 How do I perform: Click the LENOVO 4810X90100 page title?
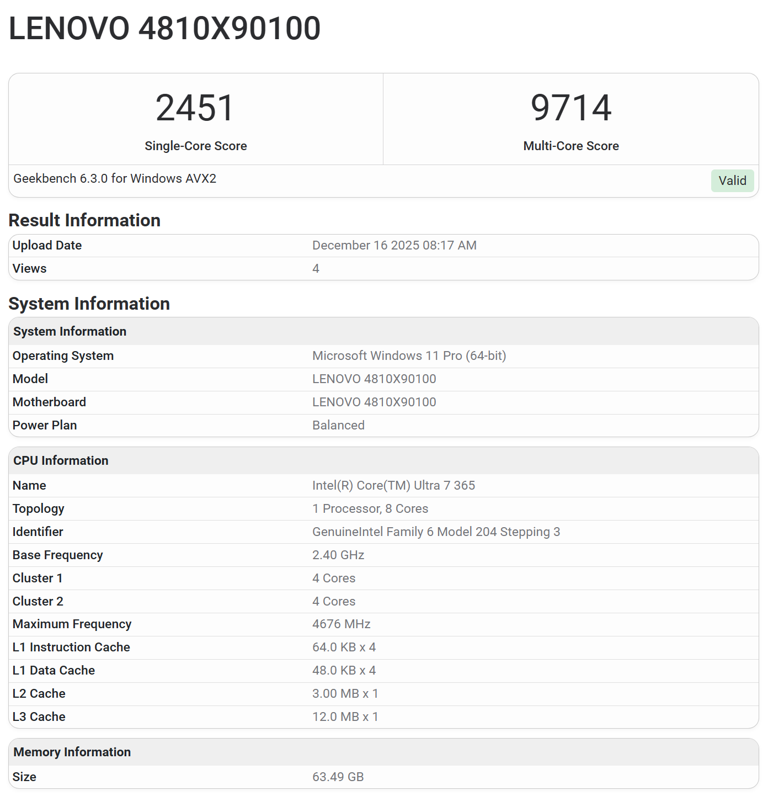[164, 29]
